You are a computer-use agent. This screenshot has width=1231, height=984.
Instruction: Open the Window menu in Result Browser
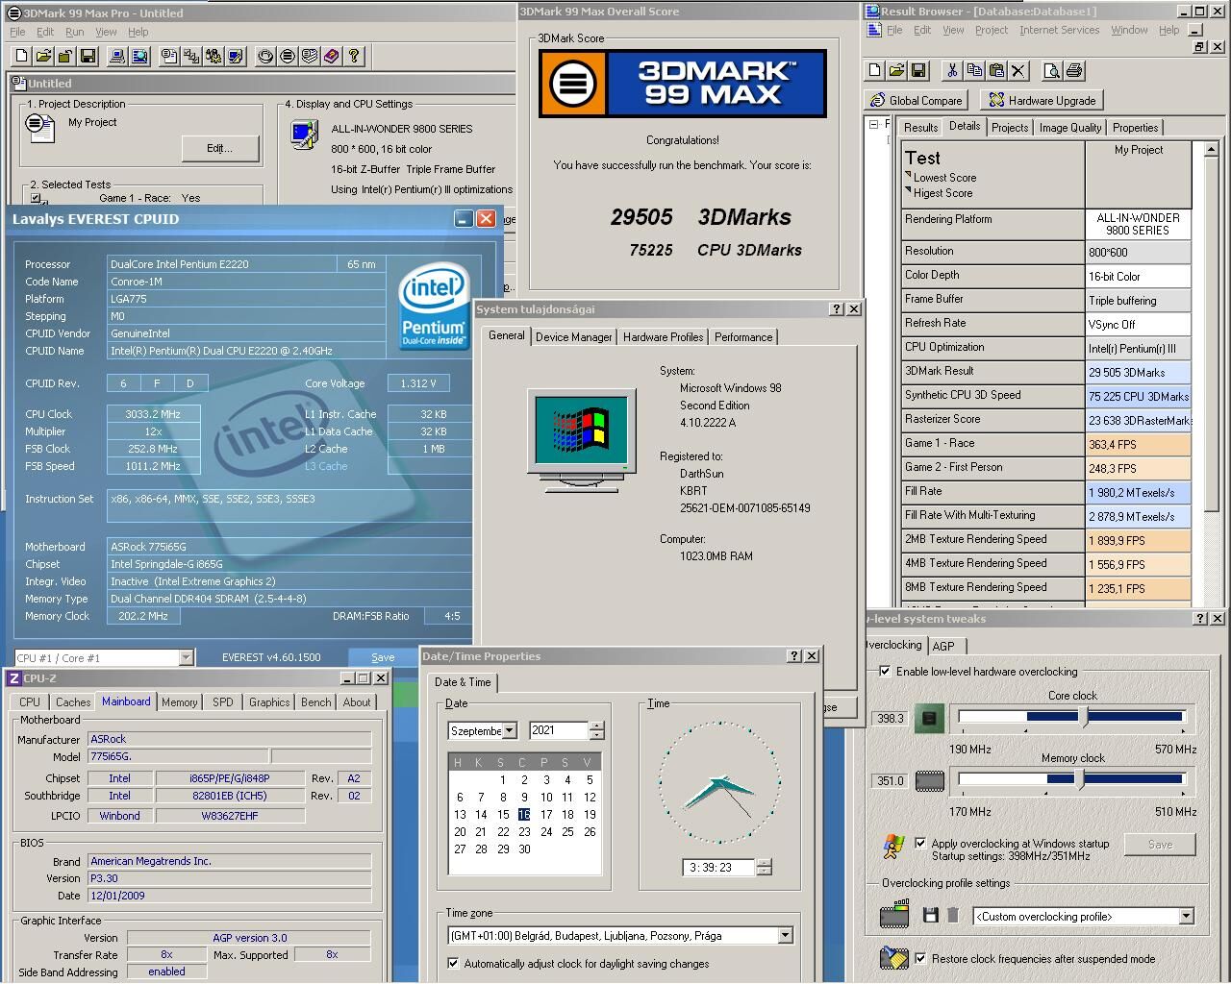point(1129,30)
